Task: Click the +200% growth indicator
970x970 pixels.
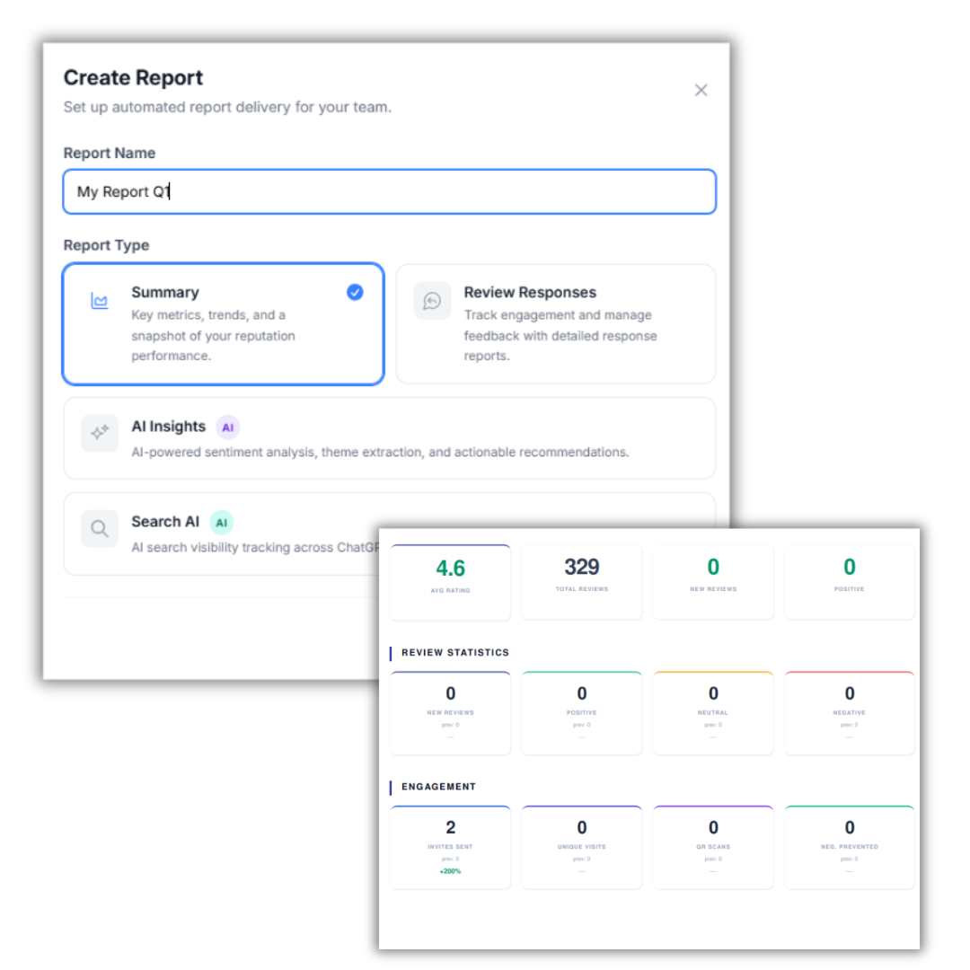Action: pyautogui.click(x=450, y=871)
